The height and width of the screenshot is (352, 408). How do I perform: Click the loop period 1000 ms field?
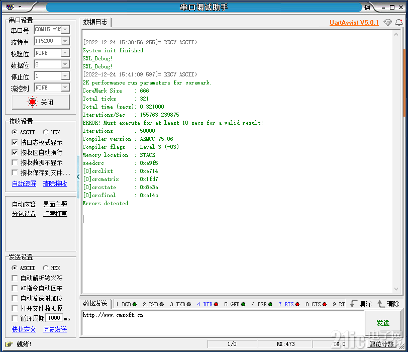tap(54, 318)
